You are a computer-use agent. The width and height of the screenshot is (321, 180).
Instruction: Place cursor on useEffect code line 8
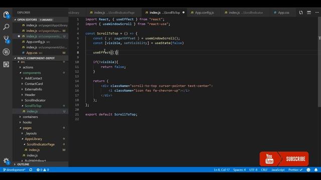pyautogui.click(x=105, y=52)
